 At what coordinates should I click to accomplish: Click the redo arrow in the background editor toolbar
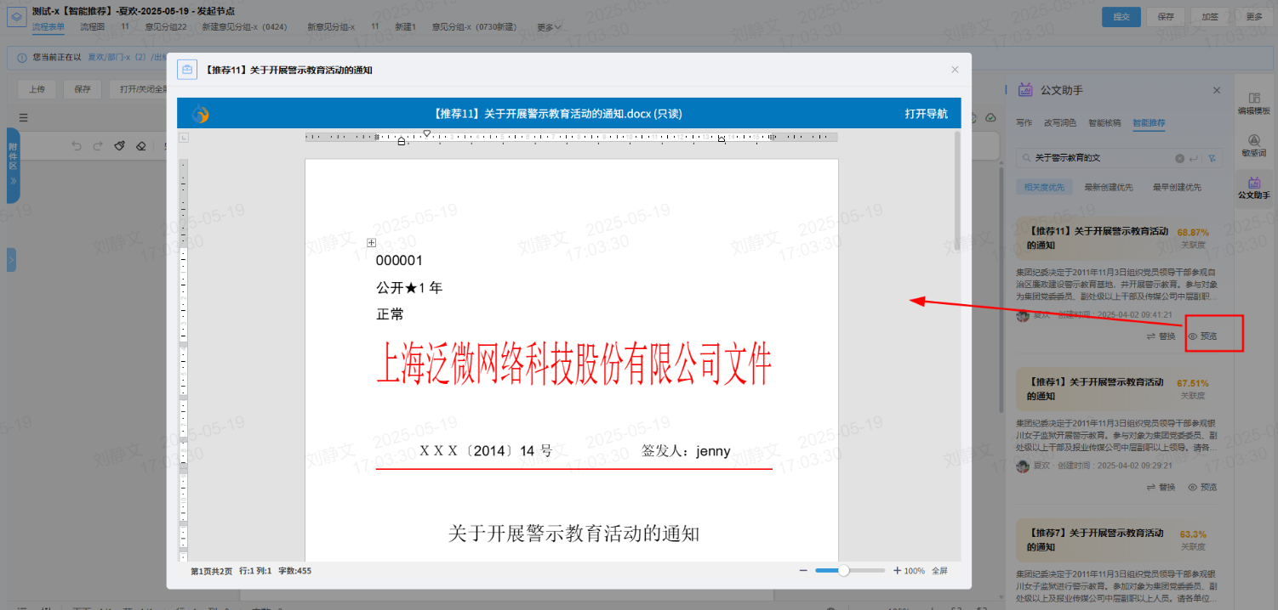[x=97, y=146]
